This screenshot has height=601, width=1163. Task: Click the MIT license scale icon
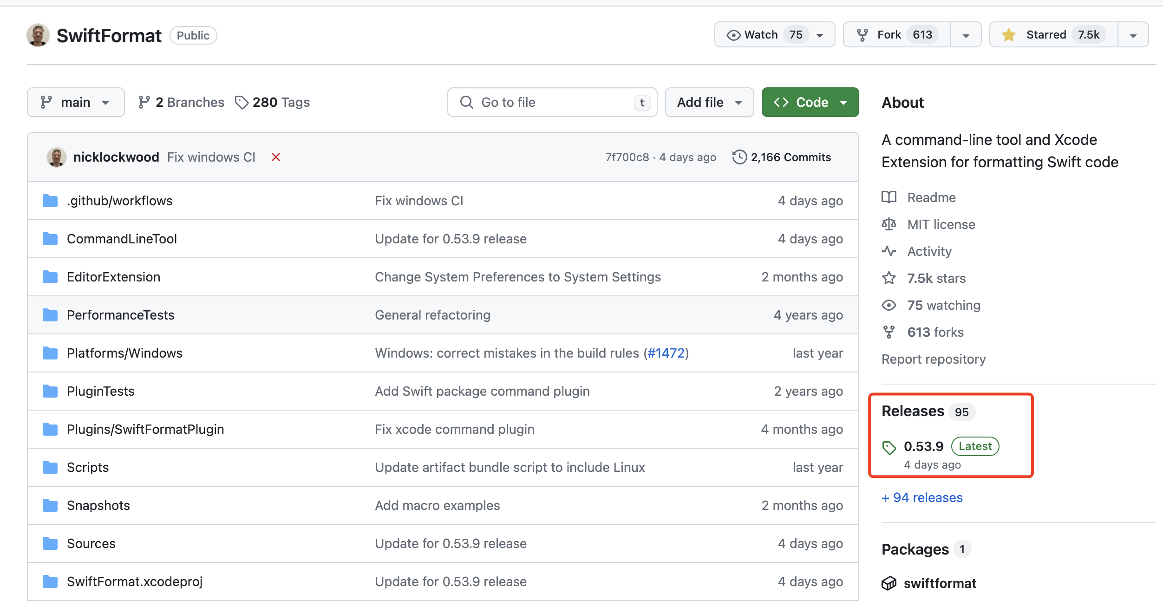coord(889,224)
